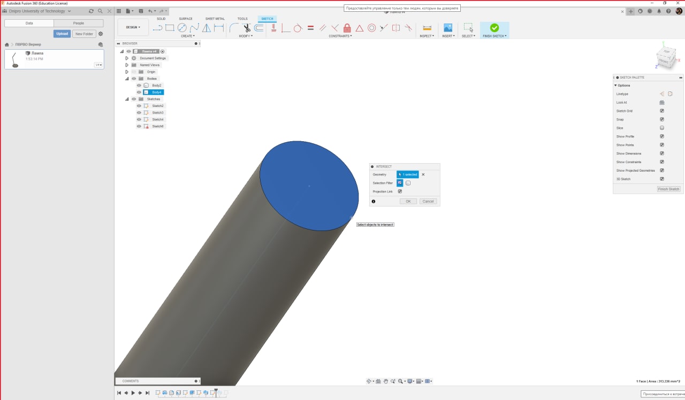Select the Line sketch tool
The width and height of the screenshot is (685, 400).
point(158,28)
